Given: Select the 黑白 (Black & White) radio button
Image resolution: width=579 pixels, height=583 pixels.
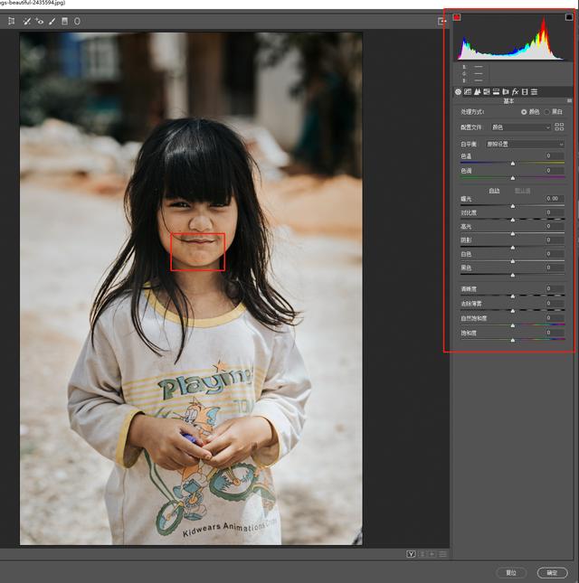Looking at the screenshot, I should (547, 111).
